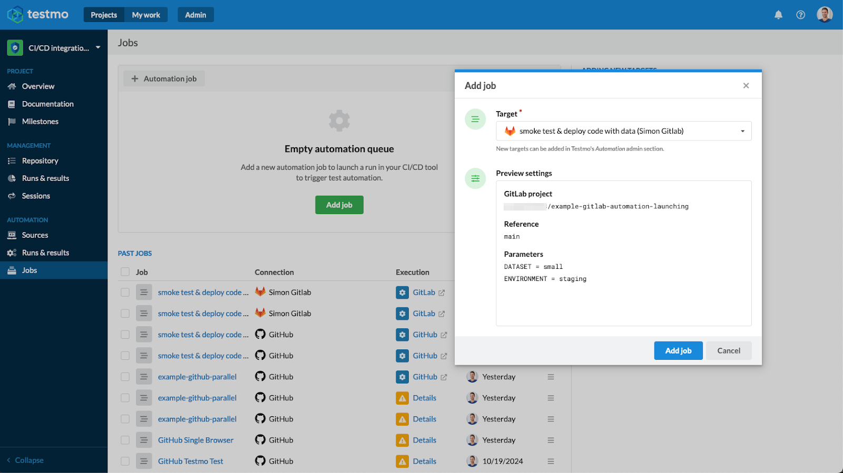Check the third example-github-parallel row
The height and width of the screenshot is (473, 843).
[x=125, y=419]
